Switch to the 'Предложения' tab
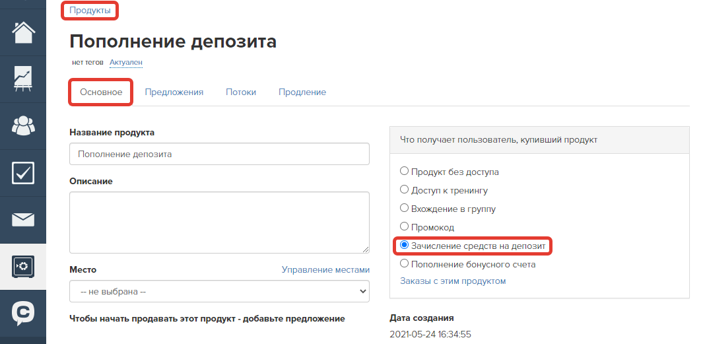703x344 pixels. click(x=174, y=92)
